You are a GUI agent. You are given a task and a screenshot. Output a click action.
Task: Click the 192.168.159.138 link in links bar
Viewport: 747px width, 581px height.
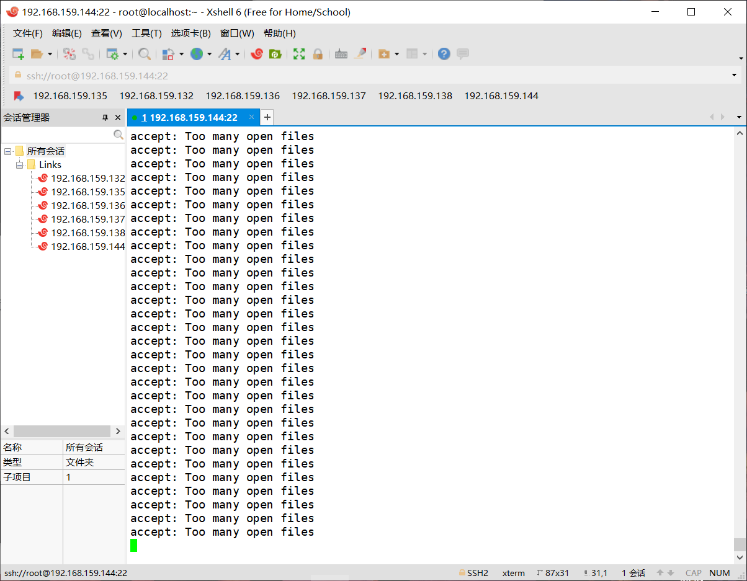coord(415,96)
